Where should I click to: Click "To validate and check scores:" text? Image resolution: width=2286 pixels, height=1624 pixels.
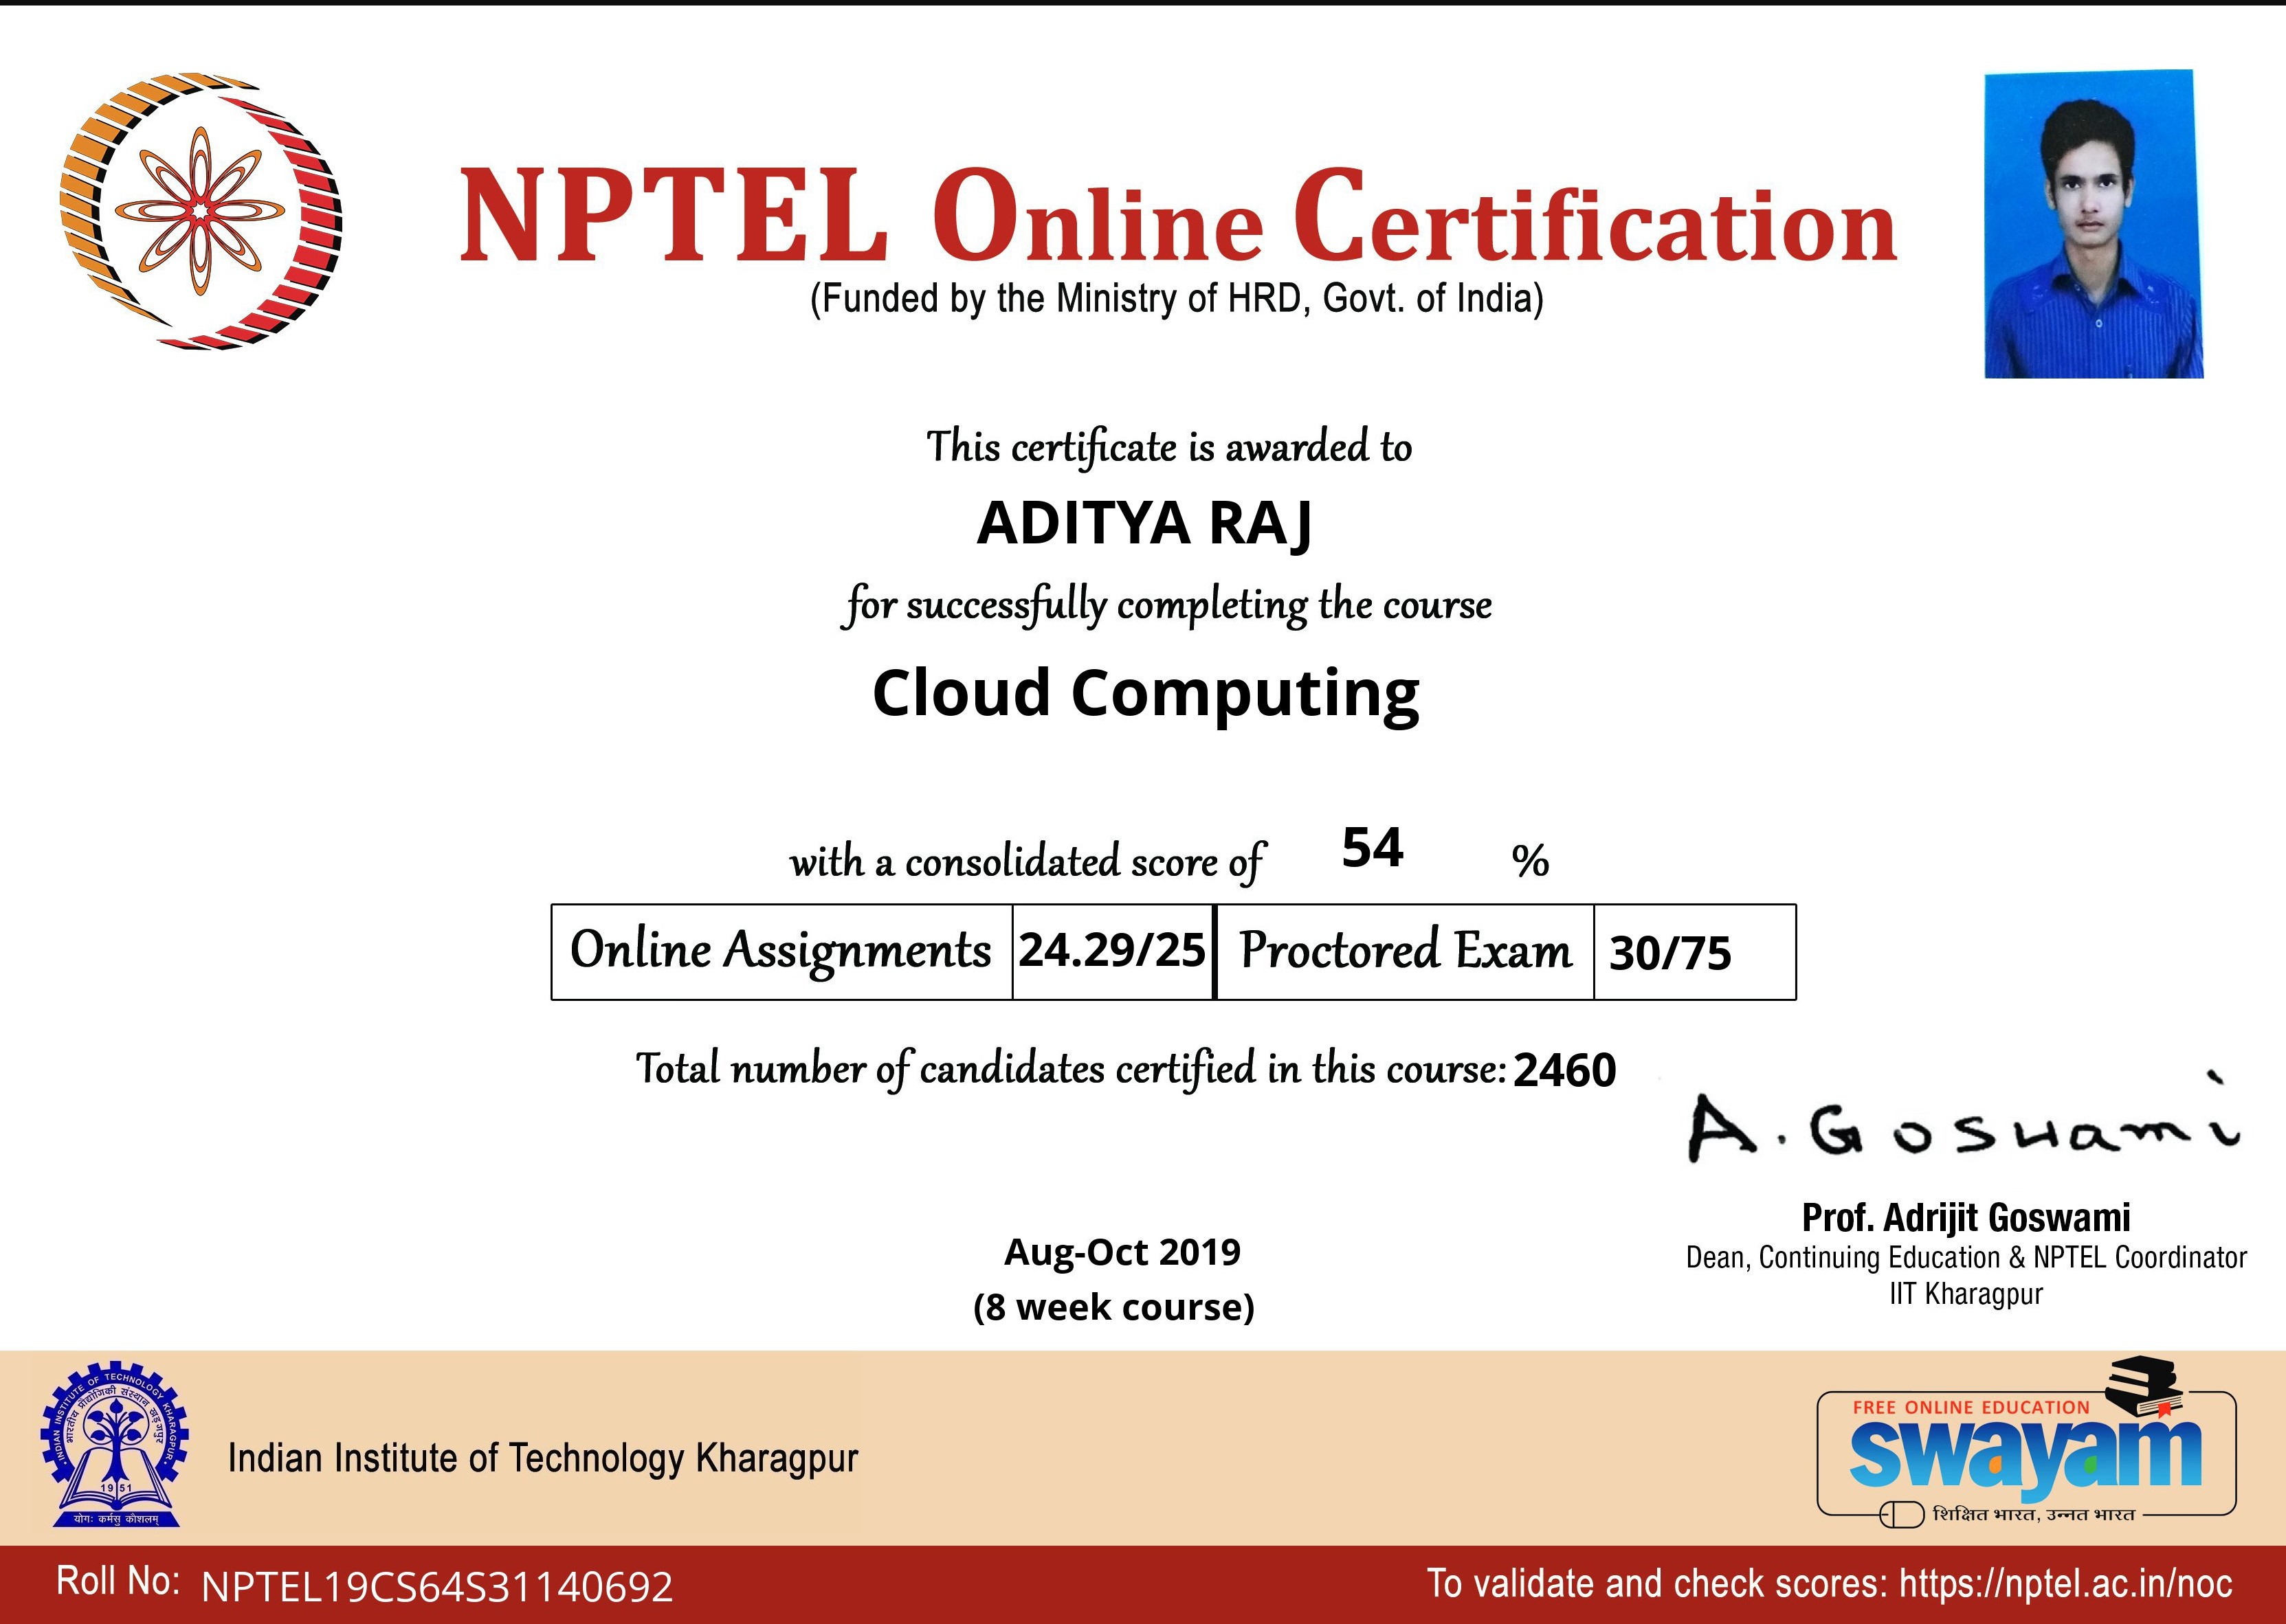tap(1656, 1584)
